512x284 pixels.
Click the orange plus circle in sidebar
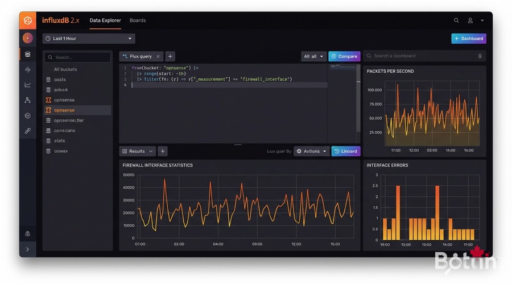(x=28, y=38)
